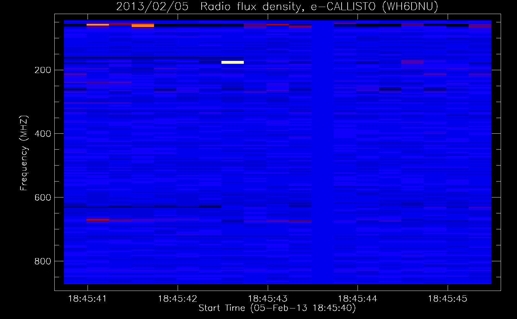
Task: Click the uniform blue data-gap column
Action: [323, 152]
